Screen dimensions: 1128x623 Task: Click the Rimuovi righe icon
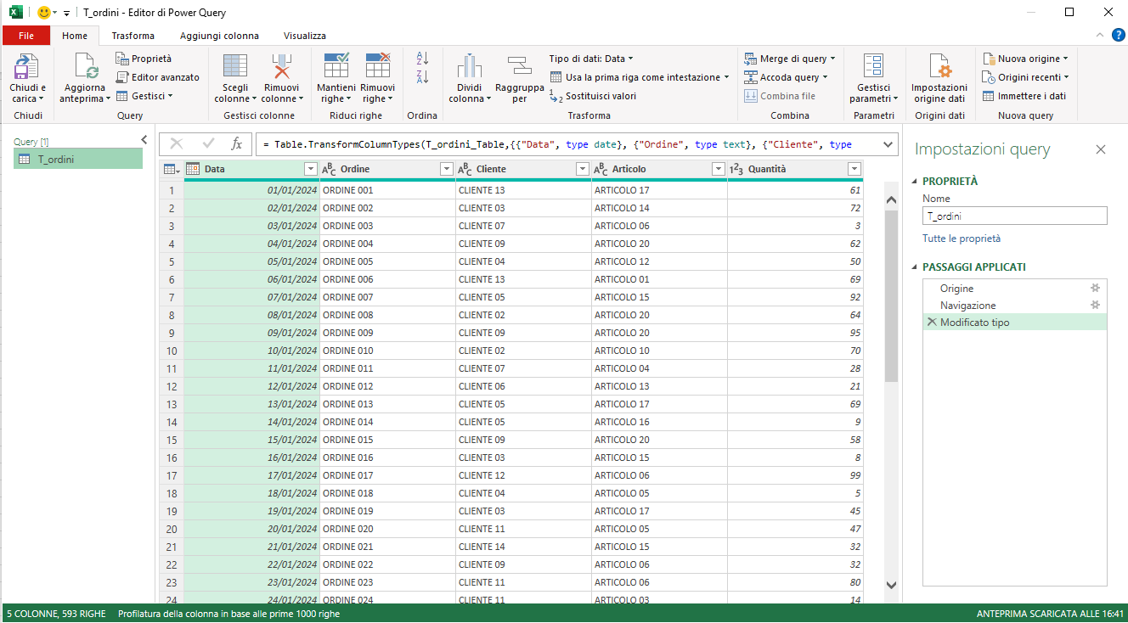point(377,66)
